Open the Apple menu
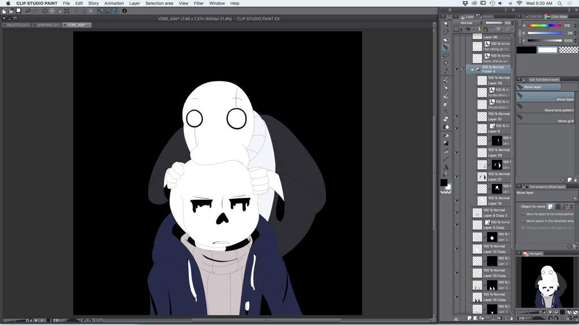 tap(8, 3)
